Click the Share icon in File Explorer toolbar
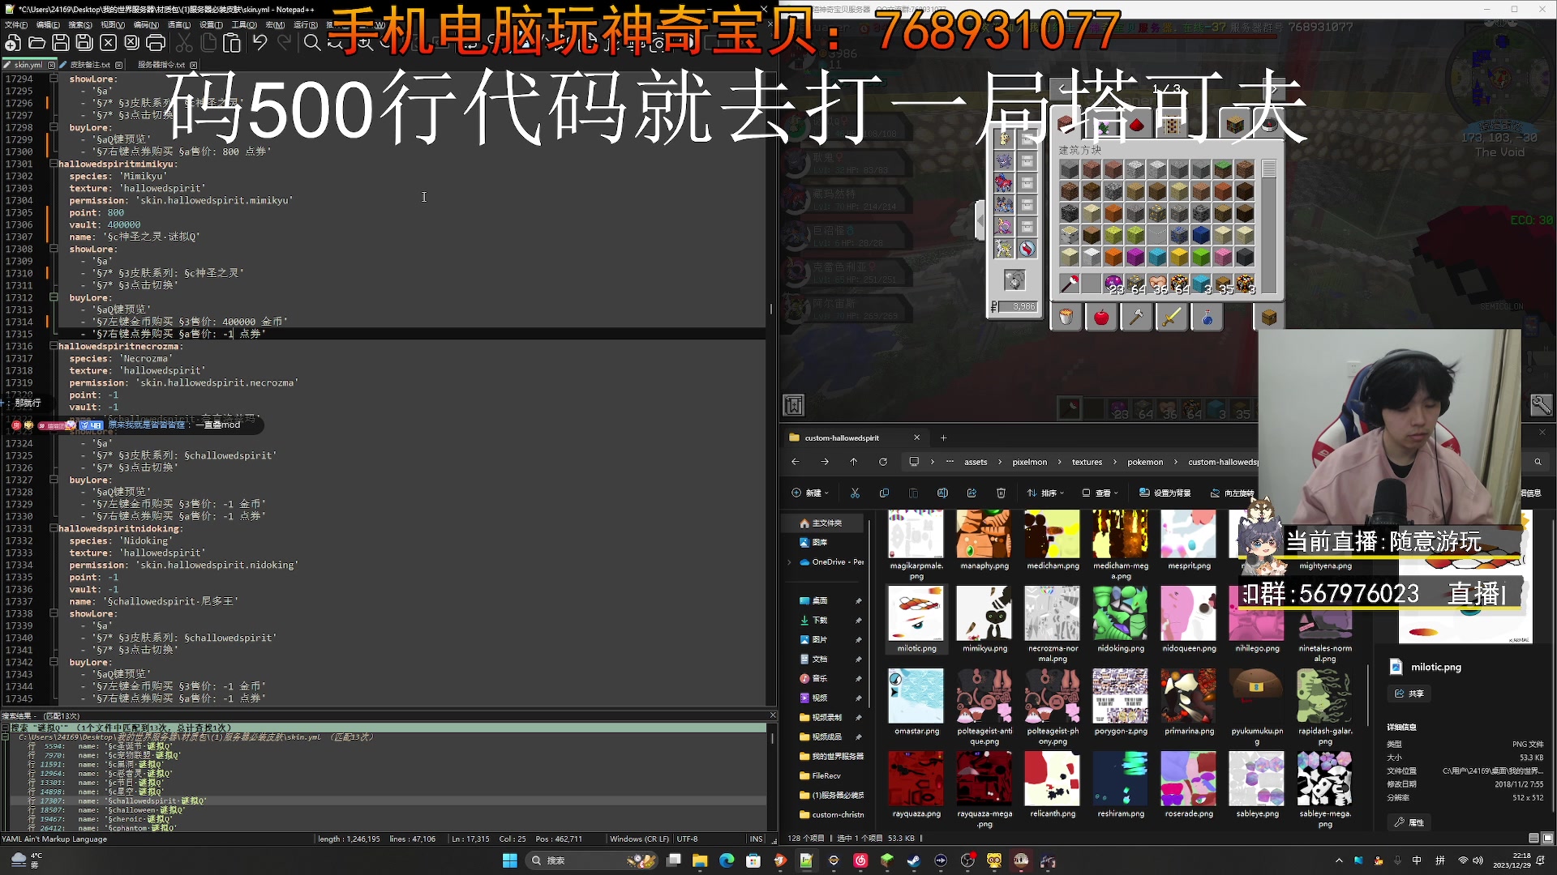 pyautogui.click(x=972, y=493)
